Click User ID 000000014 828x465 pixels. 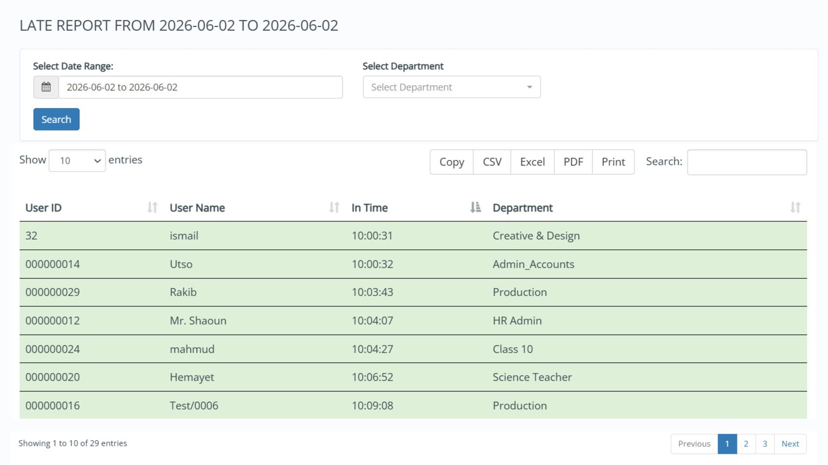(x=53, y=264)
